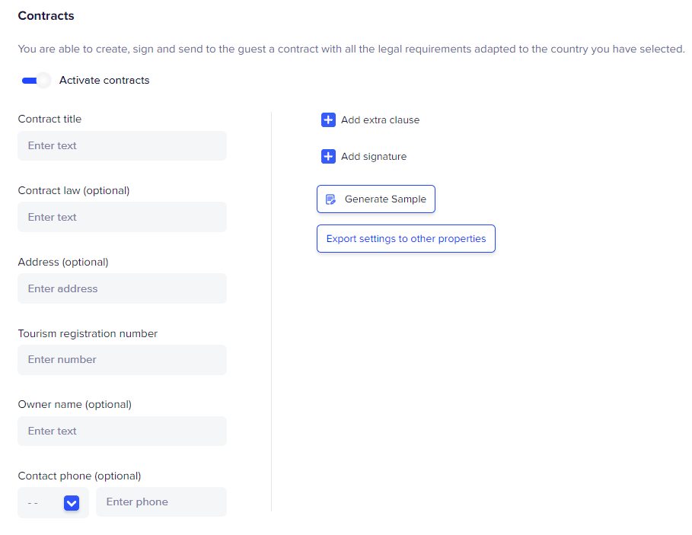Viewport: 692px width, 535px height.
Task: Focus the Contract law optional field
Action: pos(123,217)
